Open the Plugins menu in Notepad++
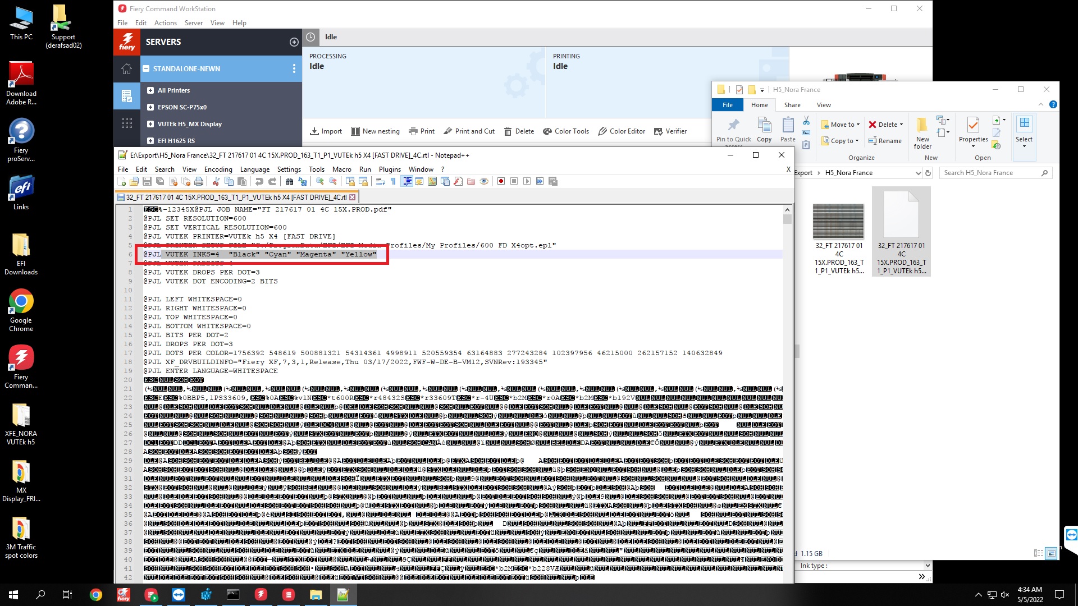The height and width of the screenshot is (606, 1078). [390, 169]
